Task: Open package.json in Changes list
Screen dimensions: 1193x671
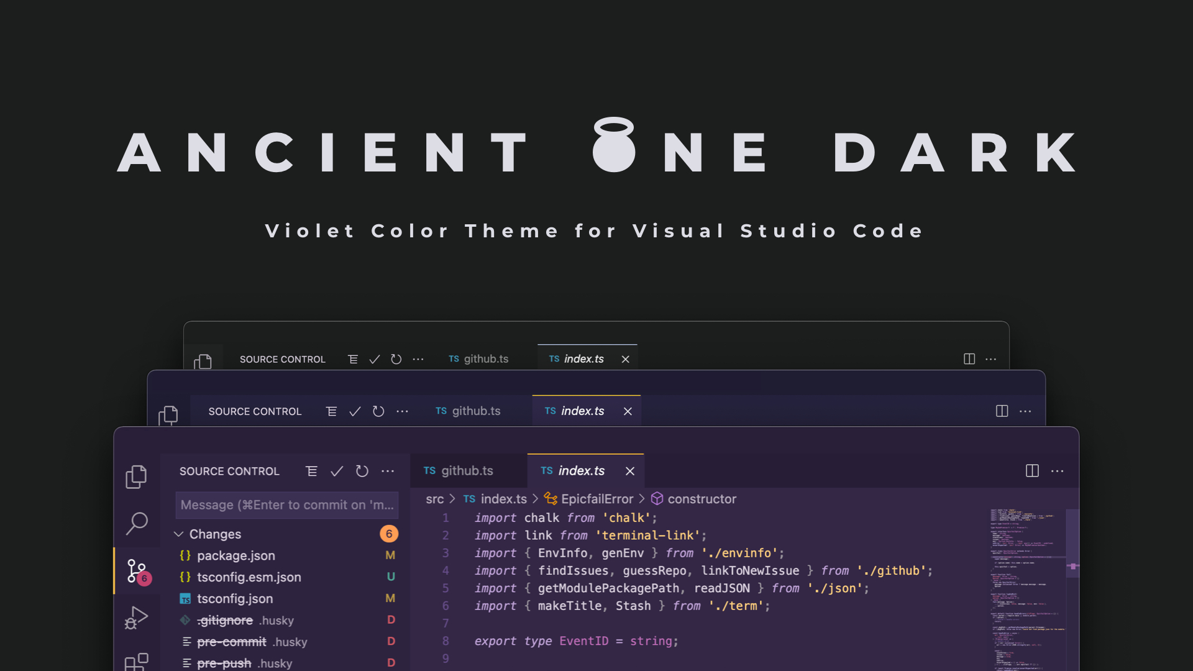Action: [235, 555]
